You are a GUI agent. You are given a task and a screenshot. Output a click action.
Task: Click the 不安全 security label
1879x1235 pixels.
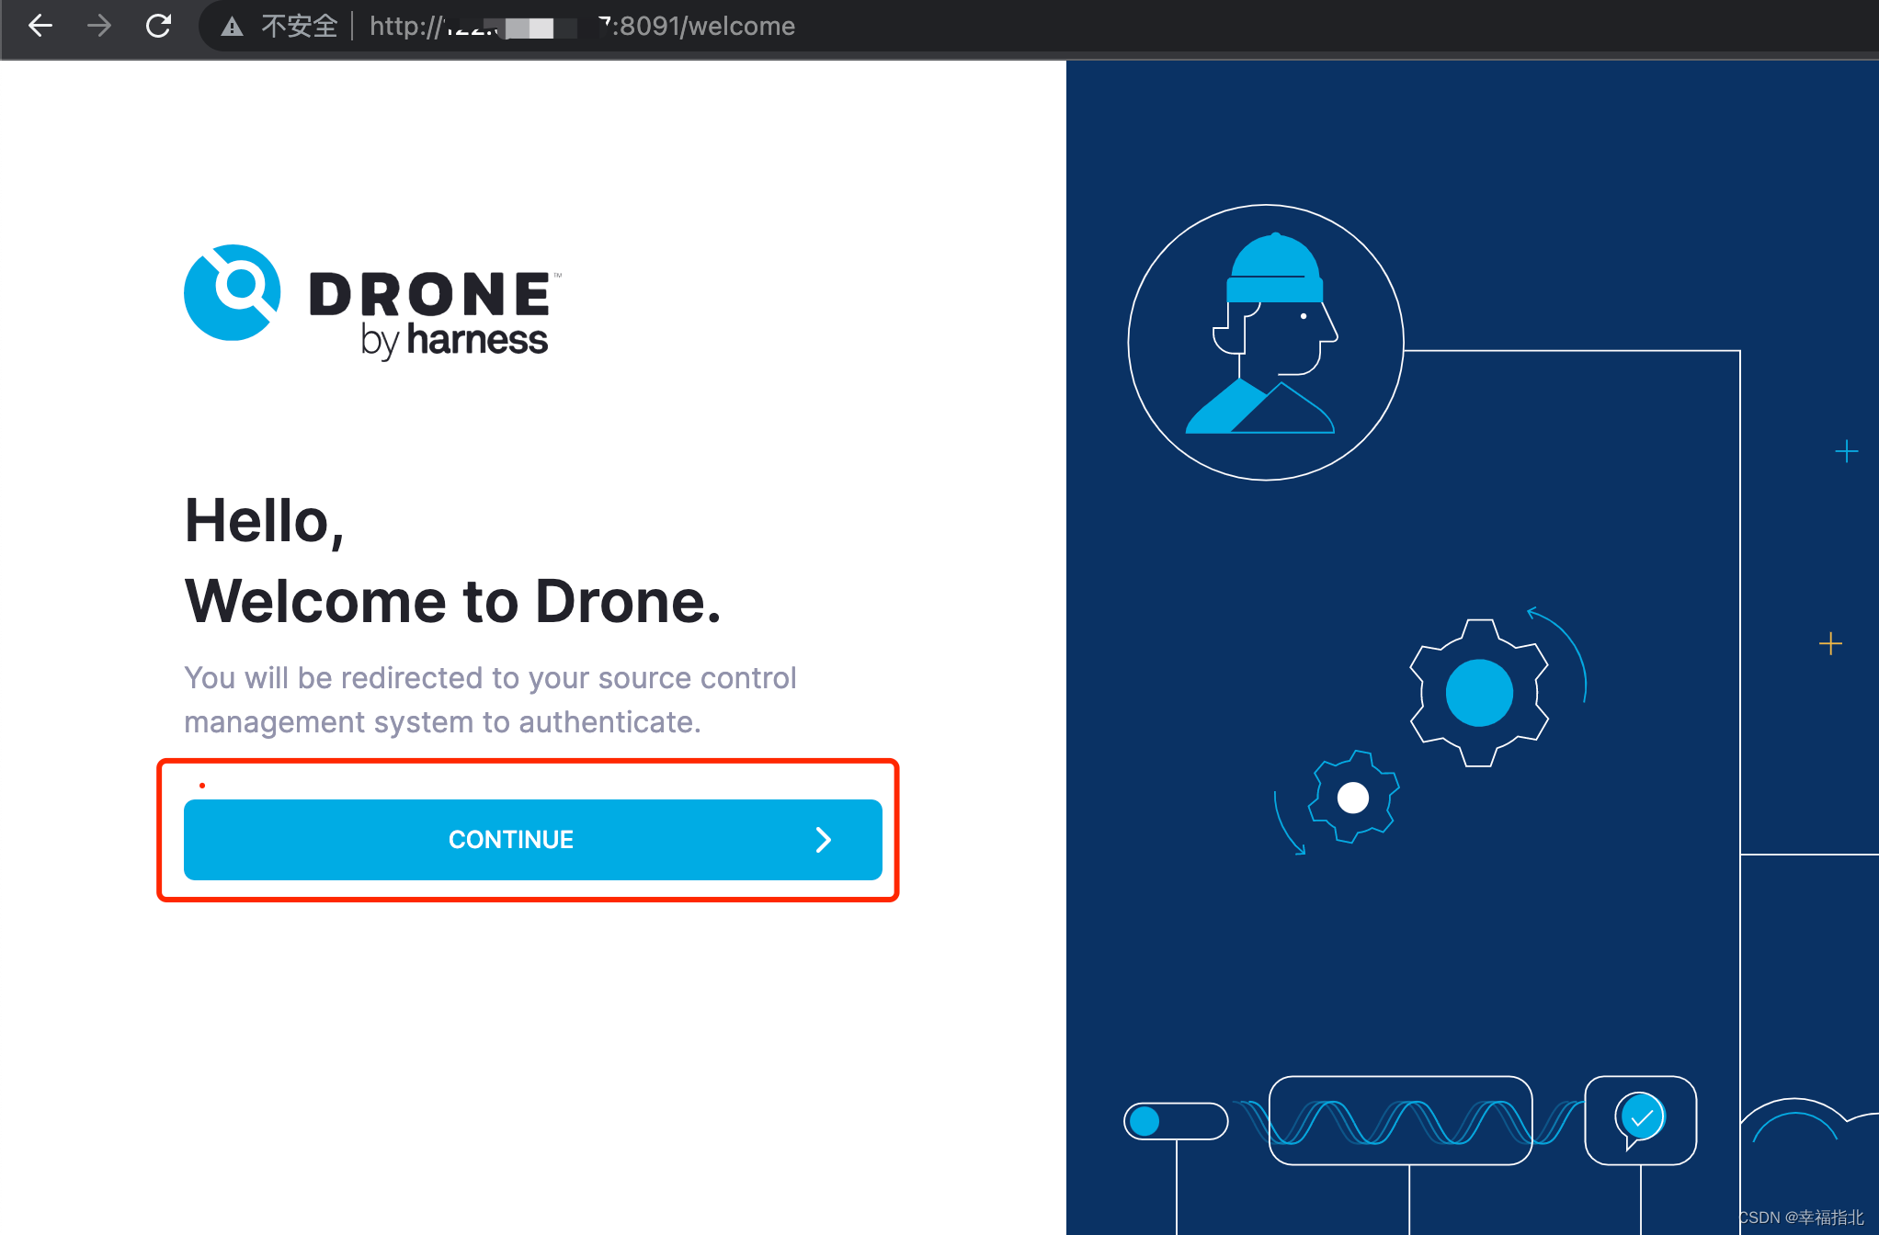point(300,26)
